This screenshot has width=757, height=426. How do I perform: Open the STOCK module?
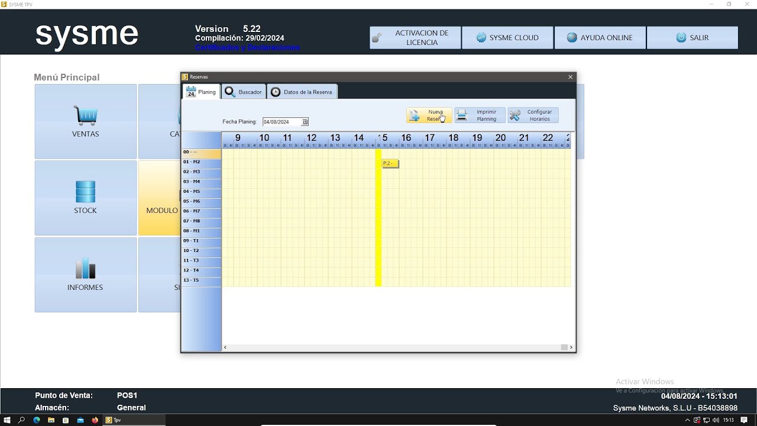tap(86, 198)
